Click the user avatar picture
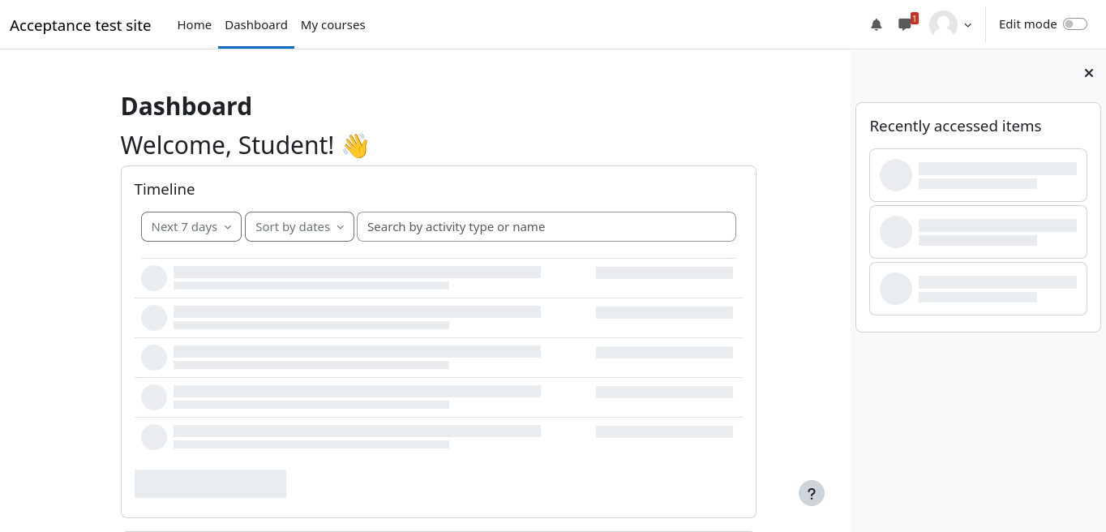Image resolution: width=1106 pixels, height=532 pixels. pos(943,24)
